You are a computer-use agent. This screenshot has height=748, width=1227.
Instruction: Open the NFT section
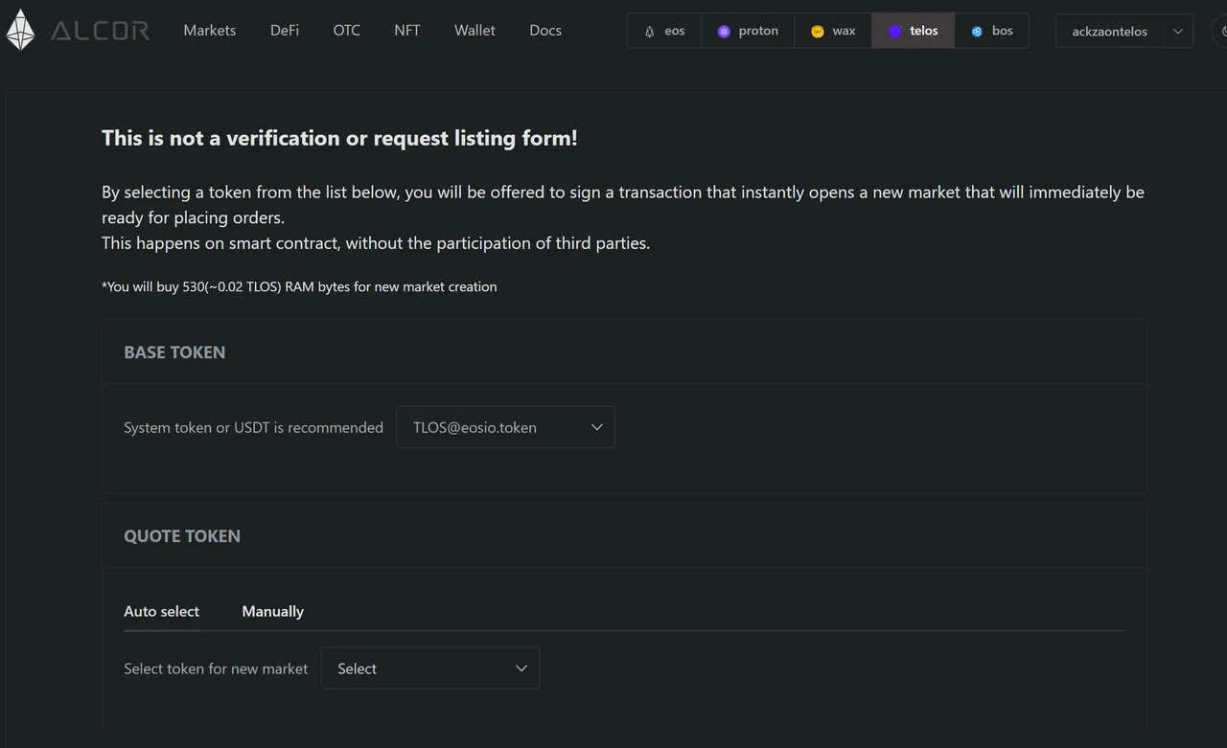[407, 31]
